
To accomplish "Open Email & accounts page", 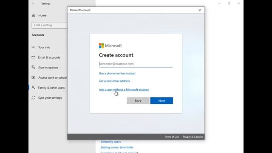I will 49,57.
